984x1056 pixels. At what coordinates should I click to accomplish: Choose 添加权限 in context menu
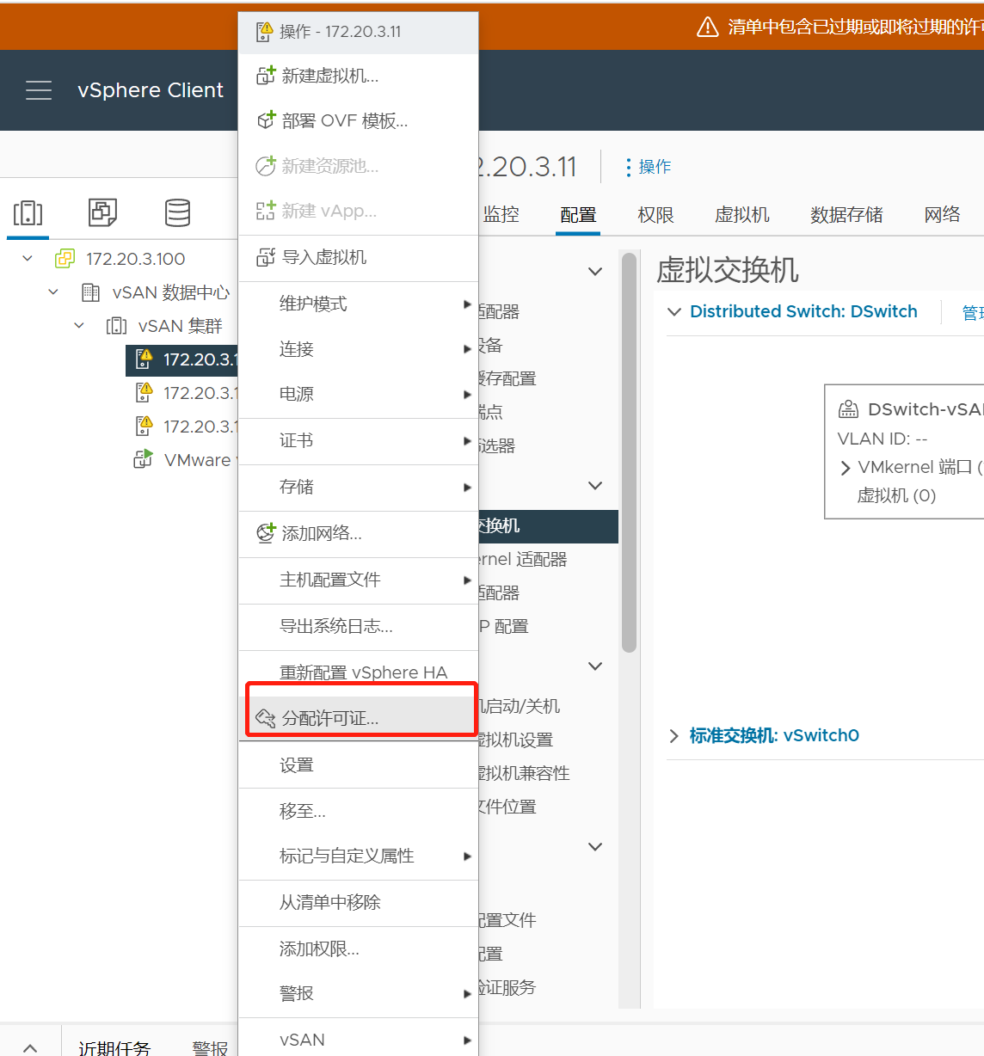click(x=359, y=949)
